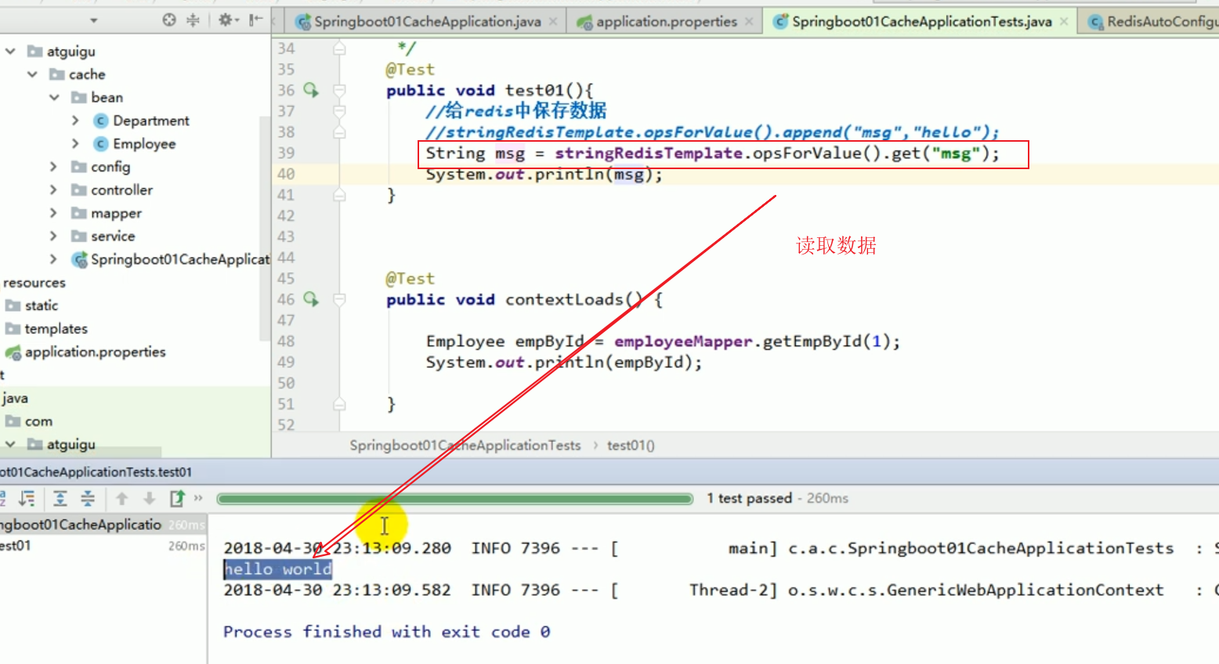Click the green test progress bar
Screen dimensions: 1219x664
pos(454,498)
